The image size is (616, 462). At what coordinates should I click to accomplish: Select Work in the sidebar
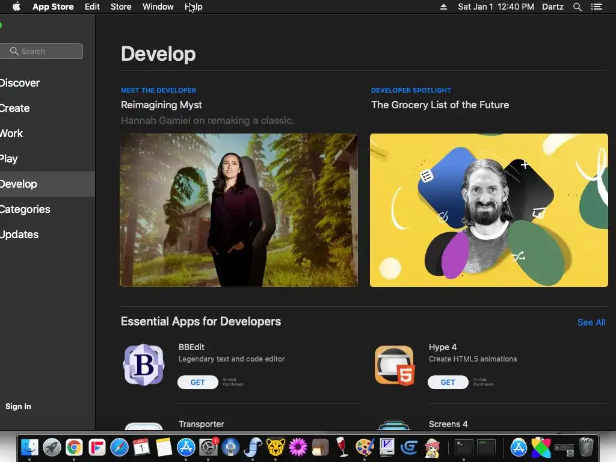(x=47, y=133)
